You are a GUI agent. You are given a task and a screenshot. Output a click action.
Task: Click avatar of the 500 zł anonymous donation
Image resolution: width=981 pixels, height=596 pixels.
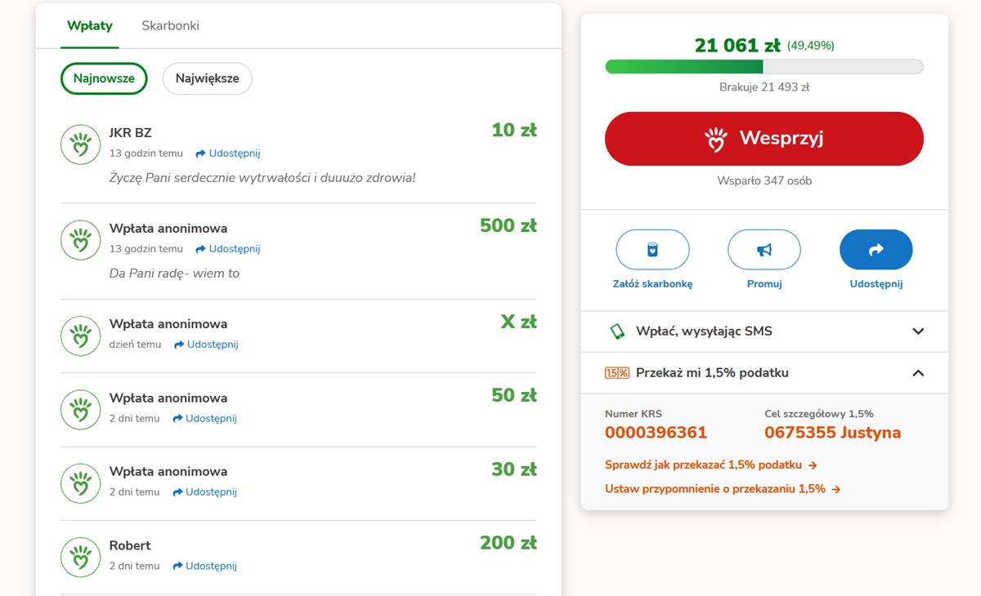point(80,240)
